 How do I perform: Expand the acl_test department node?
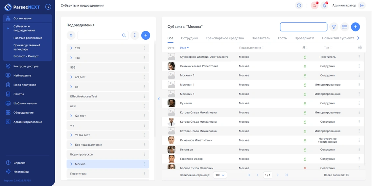click(x=71, y=77)
